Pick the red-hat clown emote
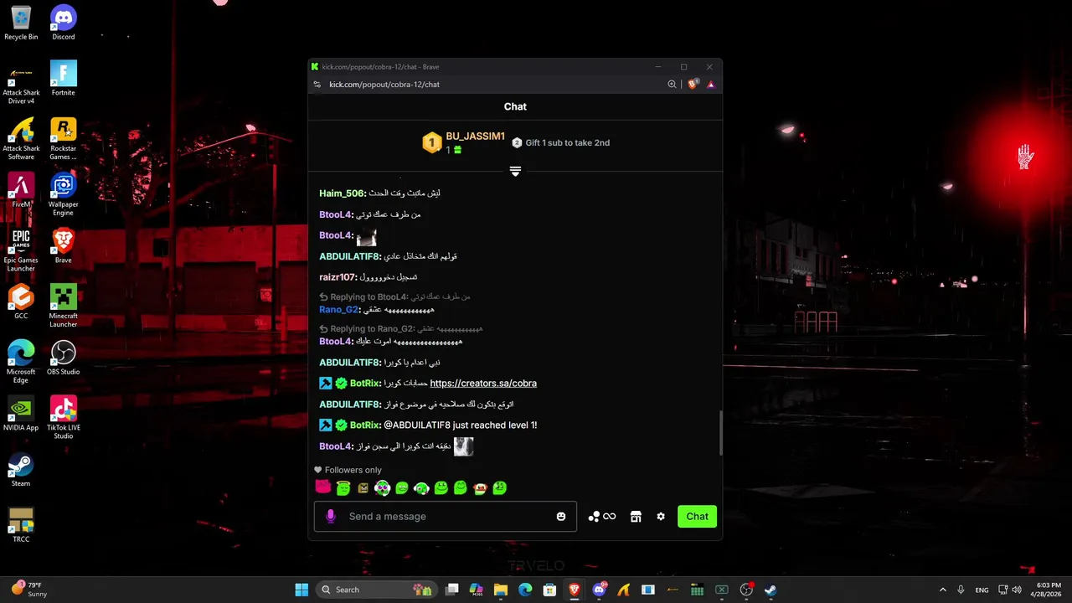The height and width of the screenshot is (603, 1072). tap(480, 488)
